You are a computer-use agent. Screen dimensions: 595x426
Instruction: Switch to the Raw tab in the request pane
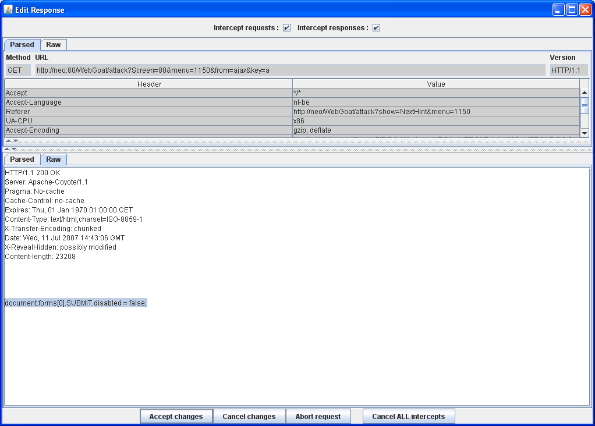(x=54, y=45)
